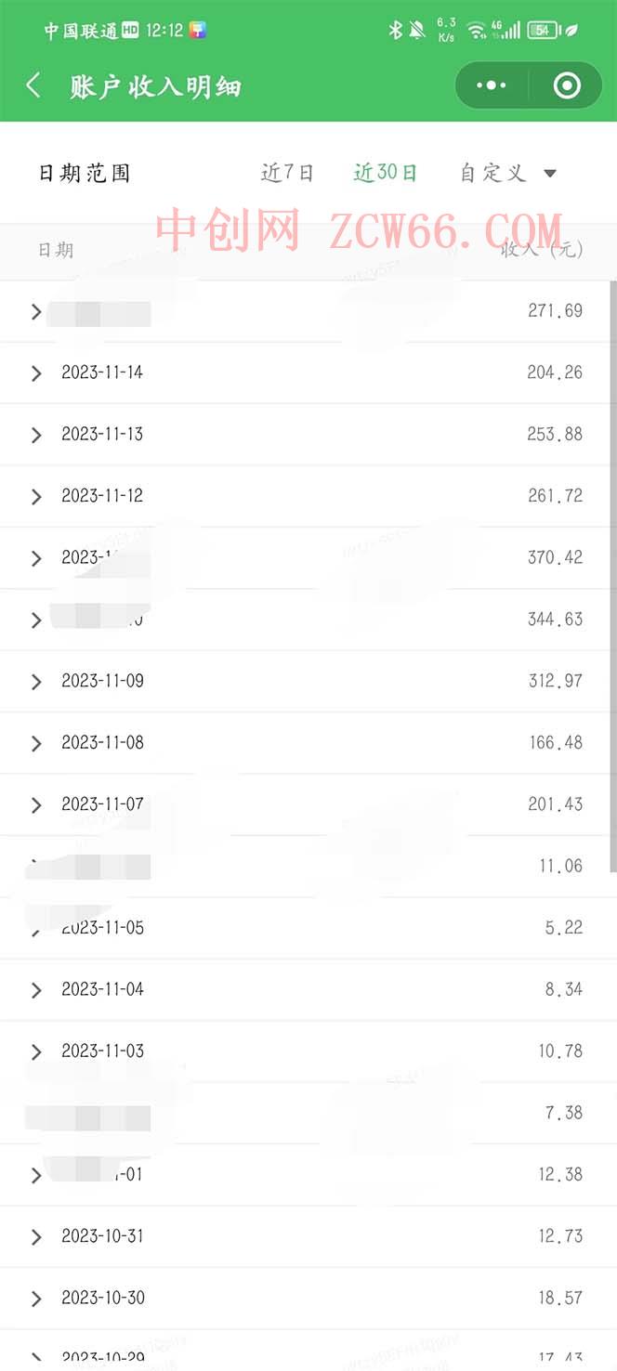Click the vertical scrollbar on the right
This screenshot has width=617, height=1371.
tap(612, 576)
